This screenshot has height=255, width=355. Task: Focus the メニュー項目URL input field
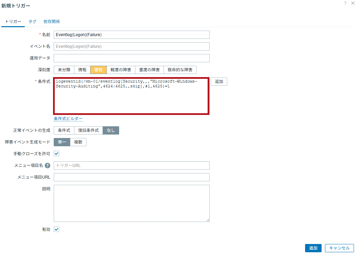(x=132, y=177)
